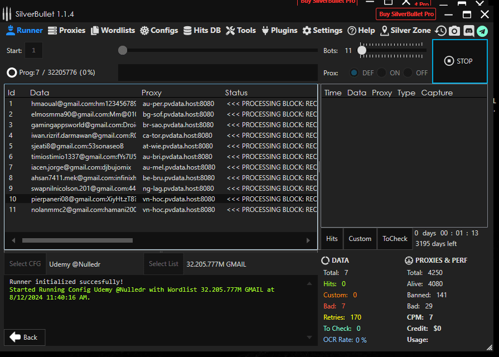Click the Select List wordlist chooser

tap(164, 264)
